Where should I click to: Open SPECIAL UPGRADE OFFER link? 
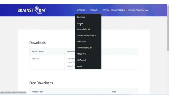point(113,10)
